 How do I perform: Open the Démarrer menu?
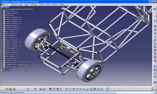tap(6, 4)
